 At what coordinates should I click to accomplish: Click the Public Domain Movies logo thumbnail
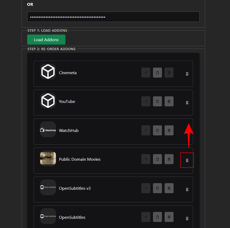48,158
